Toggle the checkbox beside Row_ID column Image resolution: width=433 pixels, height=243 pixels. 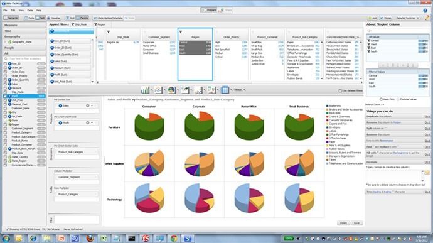(5, 63)
